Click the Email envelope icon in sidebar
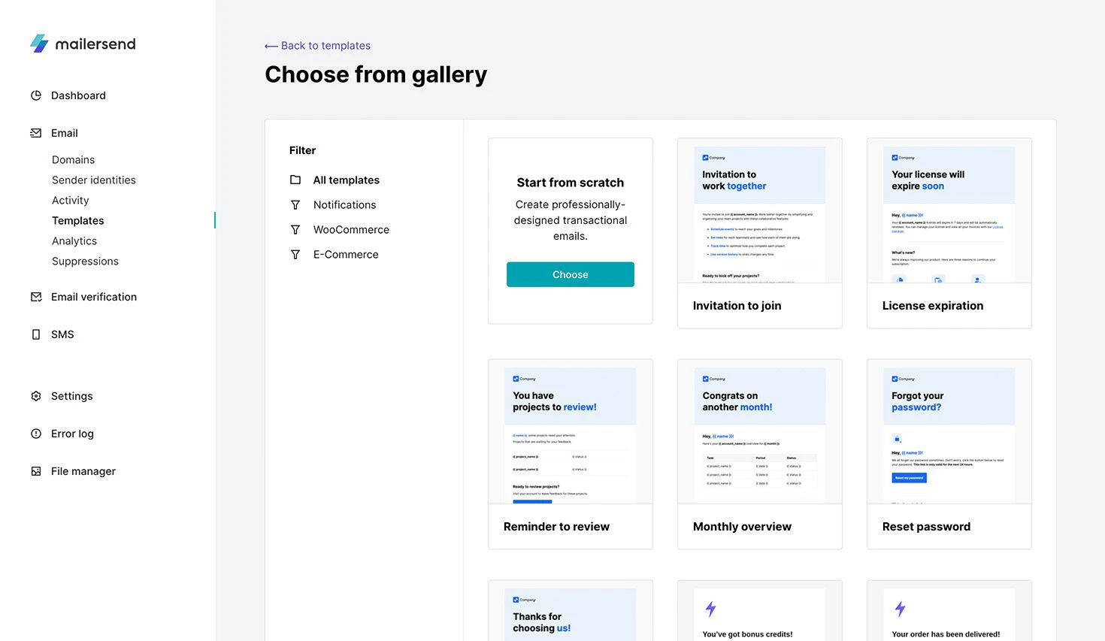The image size is (1105, 641). 36,133
